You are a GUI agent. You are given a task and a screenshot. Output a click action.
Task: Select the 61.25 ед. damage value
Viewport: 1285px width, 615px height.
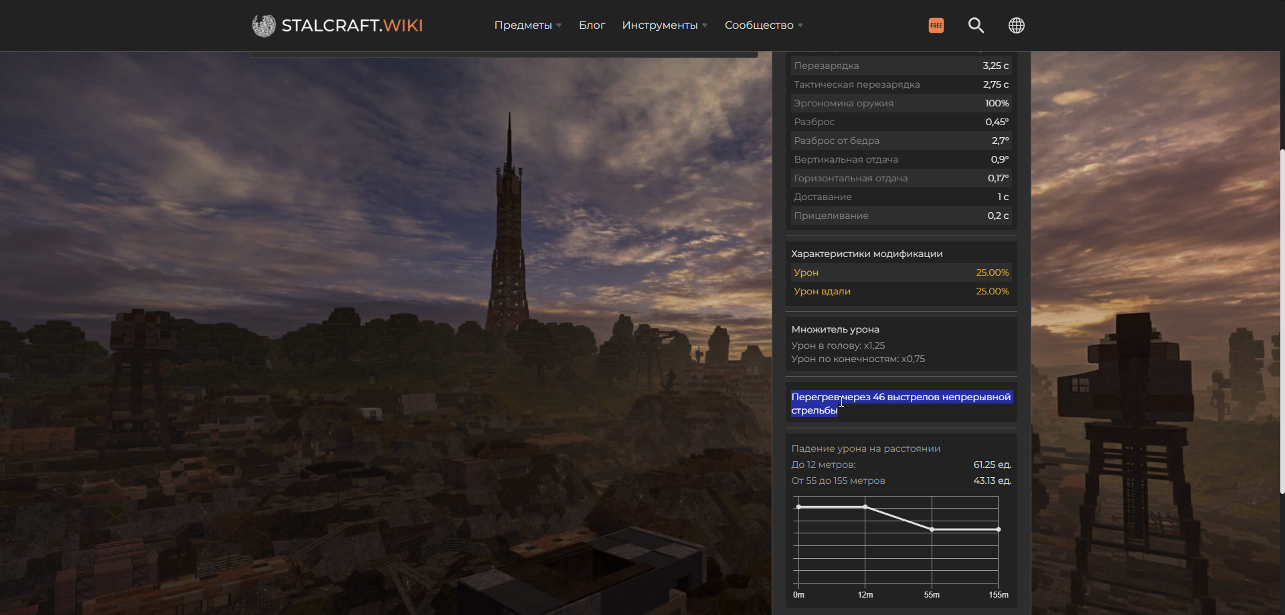[992, 464]
